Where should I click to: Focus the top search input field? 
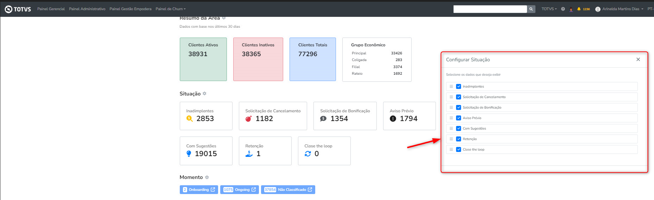[490, 9]
